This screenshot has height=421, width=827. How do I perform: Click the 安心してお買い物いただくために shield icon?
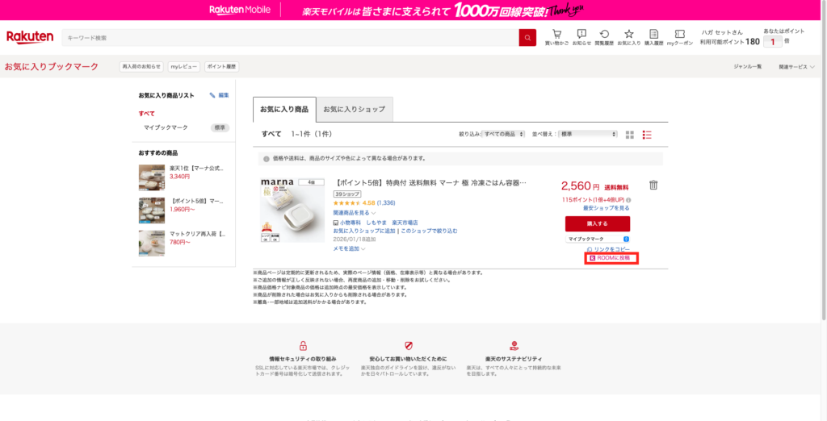408,346
